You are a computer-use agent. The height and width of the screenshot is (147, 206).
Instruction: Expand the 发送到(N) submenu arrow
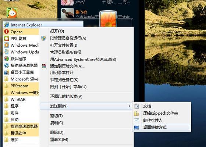click(x=129, y=106)
